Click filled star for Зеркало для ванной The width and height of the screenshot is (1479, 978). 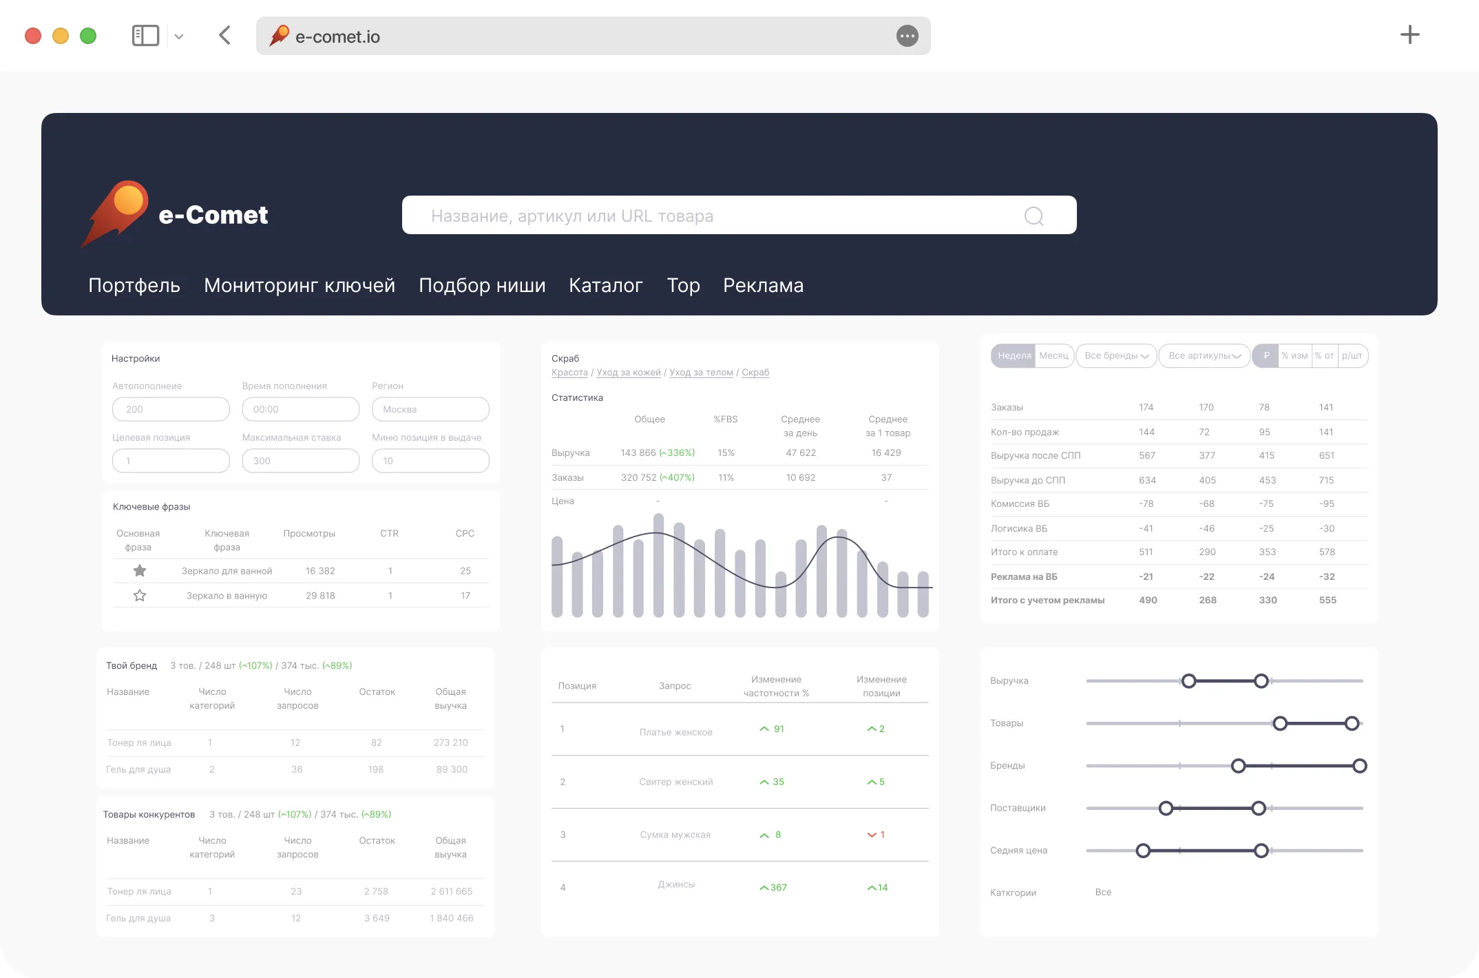140,570
